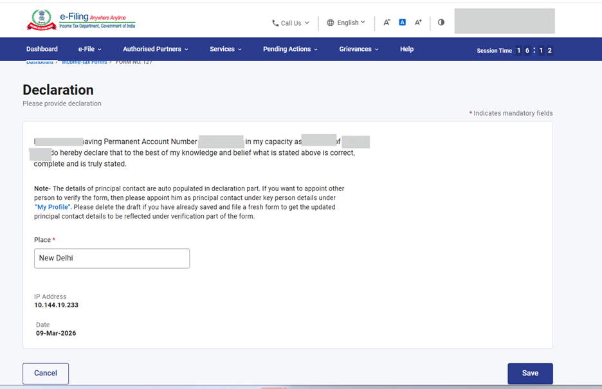Open the Pending Actions menu

pos(290,49)
